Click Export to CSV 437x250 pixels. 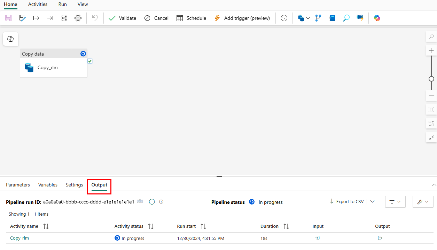pos(346,201)
